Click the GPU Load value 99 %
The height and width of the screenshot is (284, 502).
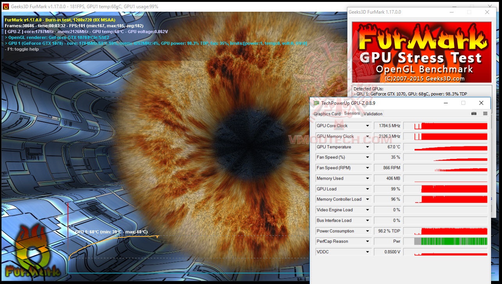point(388,189)
